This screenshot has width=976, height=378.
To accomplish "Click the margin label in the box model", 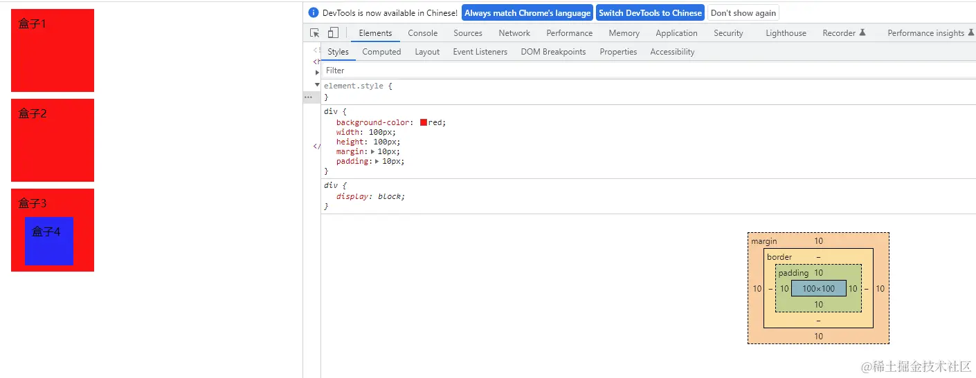I will pyautogui.click(x=764, y=241).
